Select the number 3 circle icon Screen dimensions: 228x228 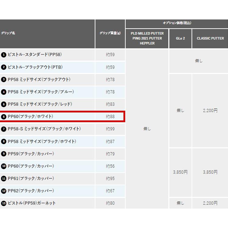pyautogui.click(x=4, y=80)
